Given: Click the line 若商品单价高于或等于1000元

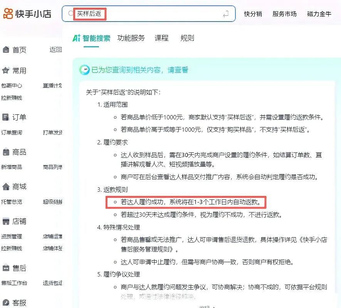Looking at the screenshot, I should click(215, 130).
